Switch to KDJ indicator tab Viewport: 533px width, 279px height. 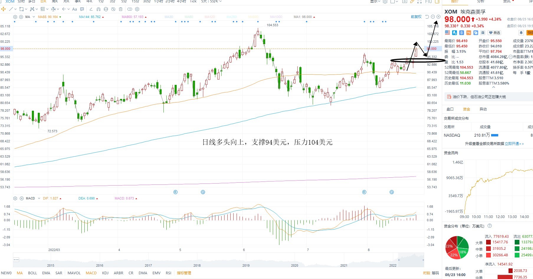[x=105, y=273]
